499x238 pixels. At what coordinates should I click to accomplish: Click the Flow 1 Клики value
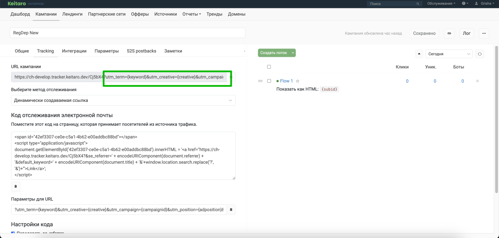click(407, 81)
